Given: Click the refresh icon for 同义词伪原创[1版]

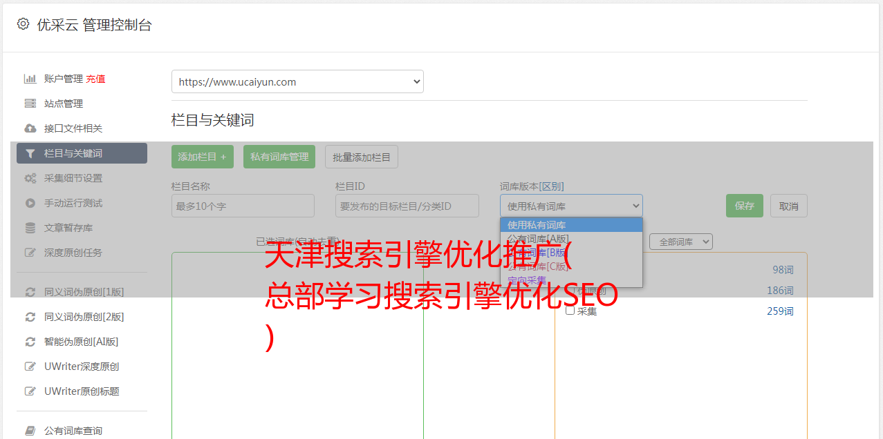Looking at the screenshot, I should point(30,292).
